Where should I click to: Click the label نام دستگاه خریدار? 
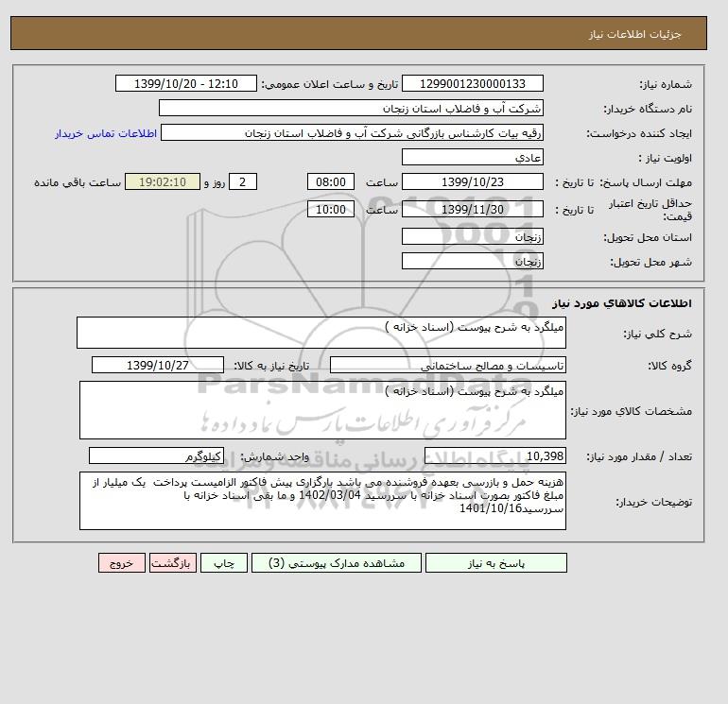(x=648, y=109)
